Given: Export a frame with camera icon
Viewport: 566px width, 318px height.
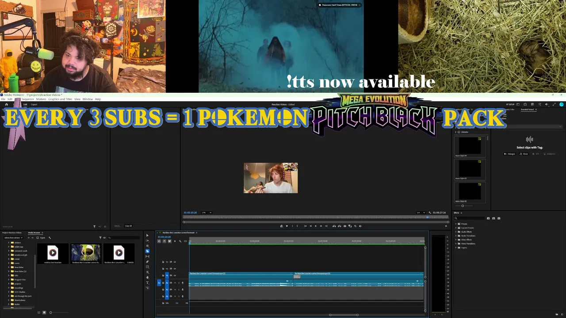Looking at the screenshot, I should 345,226.
